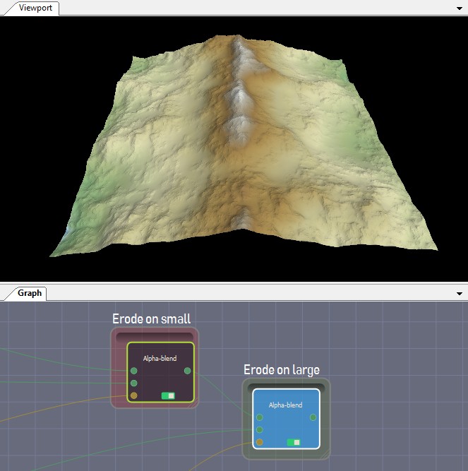Click the Erode on small group label

point(151,318)
